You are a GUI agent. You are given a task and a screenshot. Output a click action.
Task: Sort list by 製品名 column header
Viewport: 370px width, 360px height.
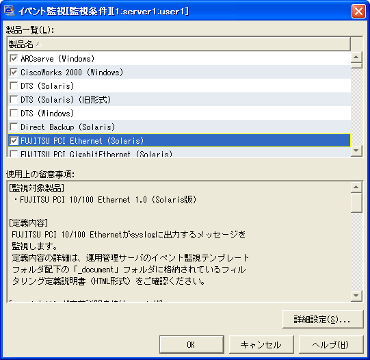[x=179, y=44]
